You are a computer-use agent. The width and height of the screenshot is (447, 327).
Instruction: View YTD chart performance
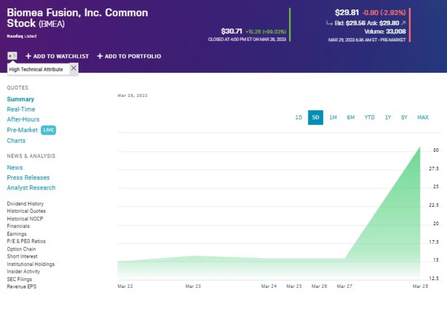369,118
